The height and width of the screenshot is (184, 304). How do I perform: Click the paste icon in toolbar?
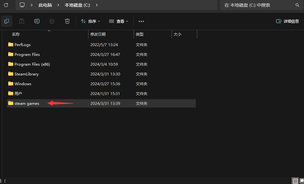pyautogui.click(x=22, y=21)
